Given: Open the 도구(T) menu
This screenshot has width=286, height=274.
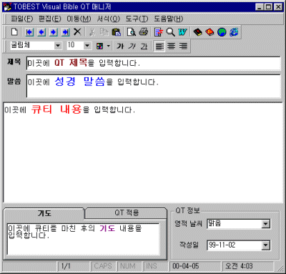Looking at the screenshot, I should click(x=137, y=19).
